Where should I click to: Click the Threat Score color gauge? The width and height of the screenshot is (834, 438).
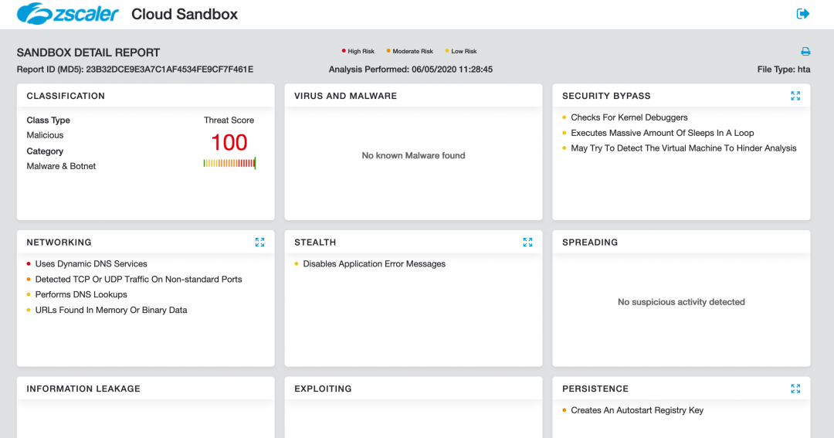(229, 163)
